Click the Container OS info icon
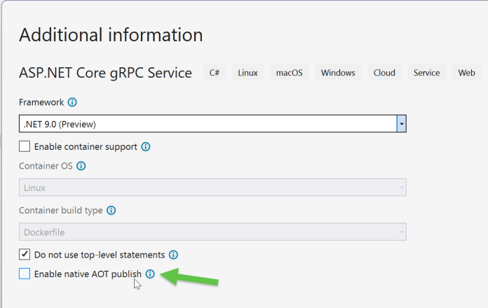The image size is (488, 308). pyautogui.click(x=81, y=166)
